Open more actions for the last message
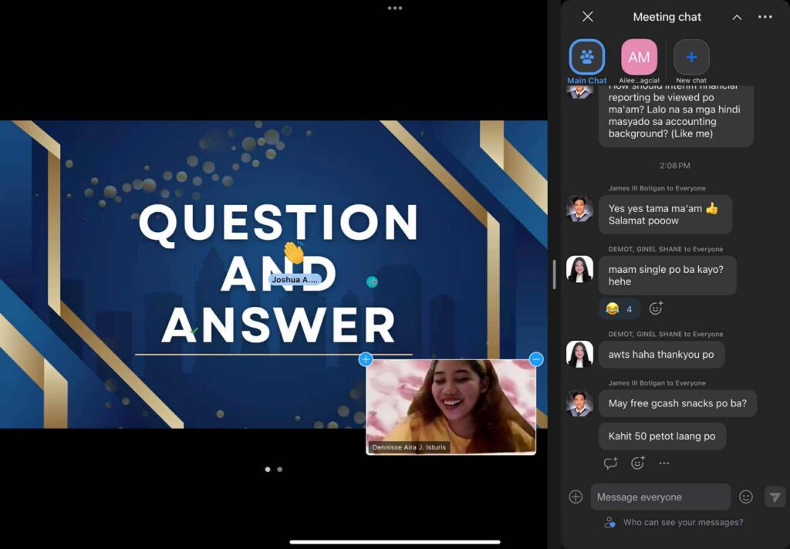The width and height of the screenshot is (790, 549). pos(663,463)
